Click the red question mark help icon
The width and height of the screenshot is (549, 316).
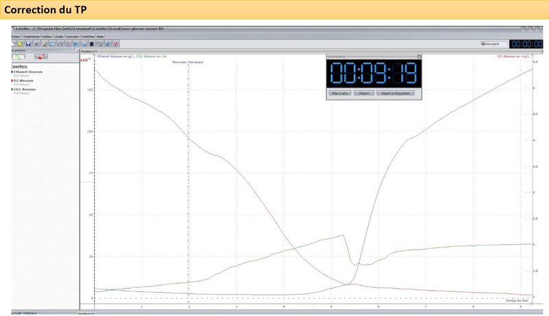115,43
